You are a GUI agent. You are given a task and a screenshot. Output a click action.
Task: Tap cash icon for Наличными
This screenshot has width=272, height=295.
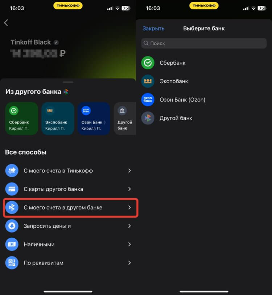pos(12,245)
